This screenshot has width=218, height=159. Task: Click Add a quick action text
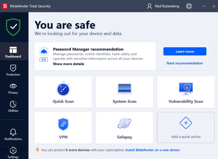click(186, 137)
